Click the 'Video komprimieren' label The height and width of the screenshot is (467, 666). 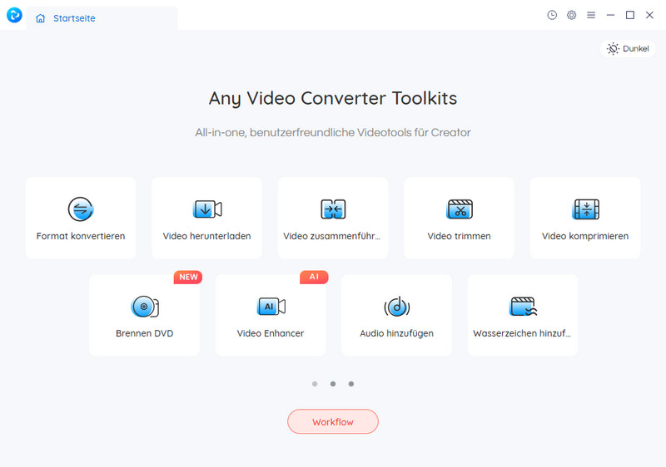[585, 236]
